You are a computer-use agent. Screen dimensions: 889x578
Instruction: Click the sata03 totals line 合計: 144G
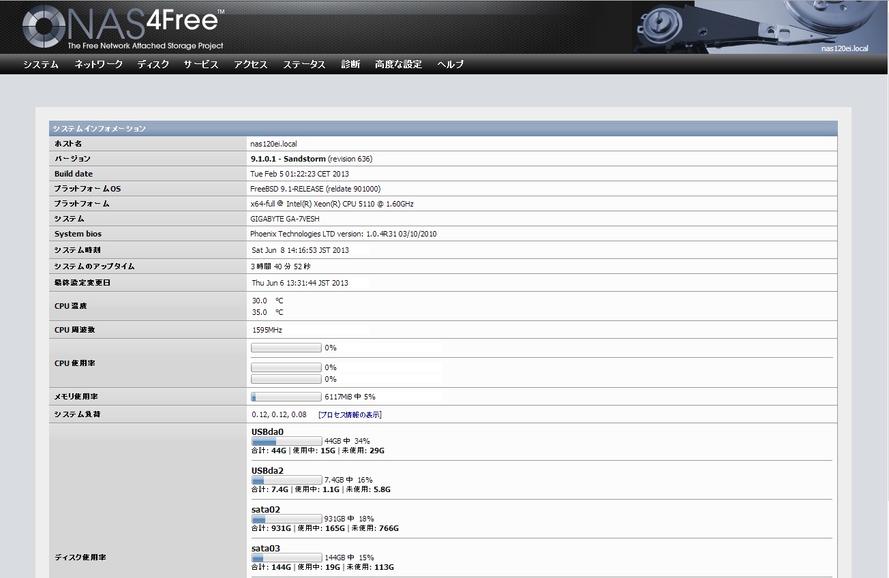click(x=322, y=567)
